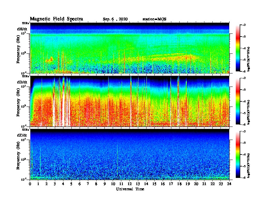The image size is (273, 211).
Task: Click inside the dD/dt spectrogram plot
Action: pyautogui.click(x=130, y=101)
